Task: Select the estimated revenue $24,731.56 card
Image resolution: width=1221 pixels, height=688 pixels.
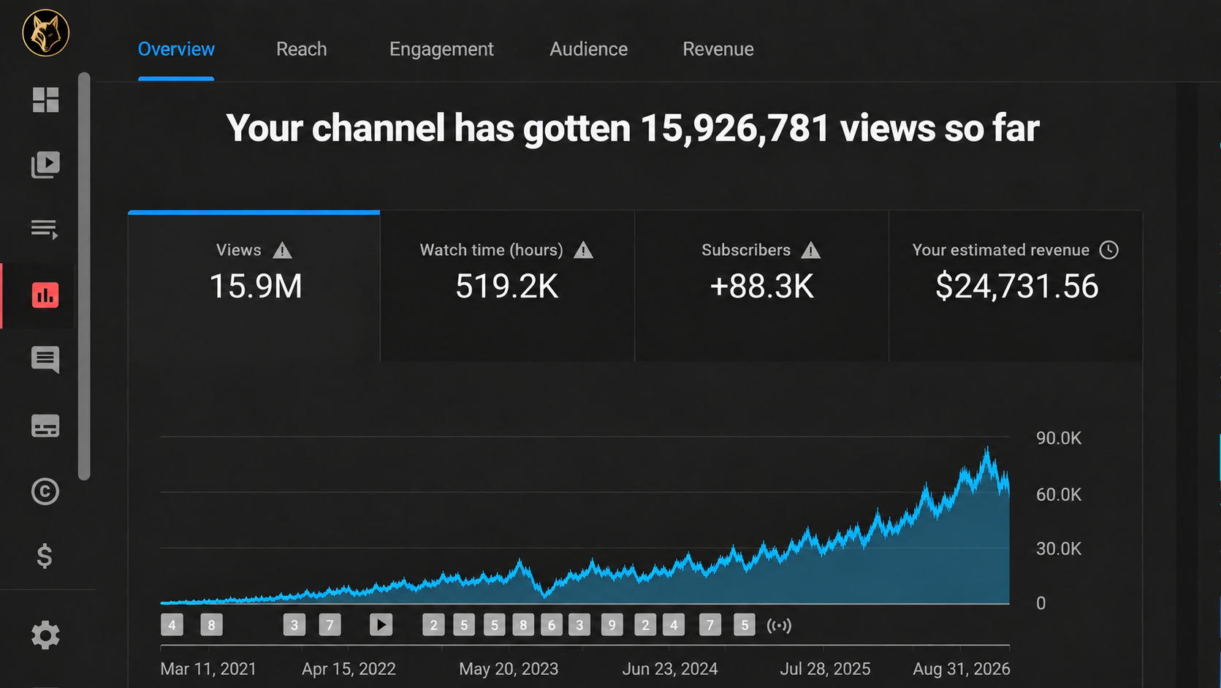Action: (x=1016, y=286)
